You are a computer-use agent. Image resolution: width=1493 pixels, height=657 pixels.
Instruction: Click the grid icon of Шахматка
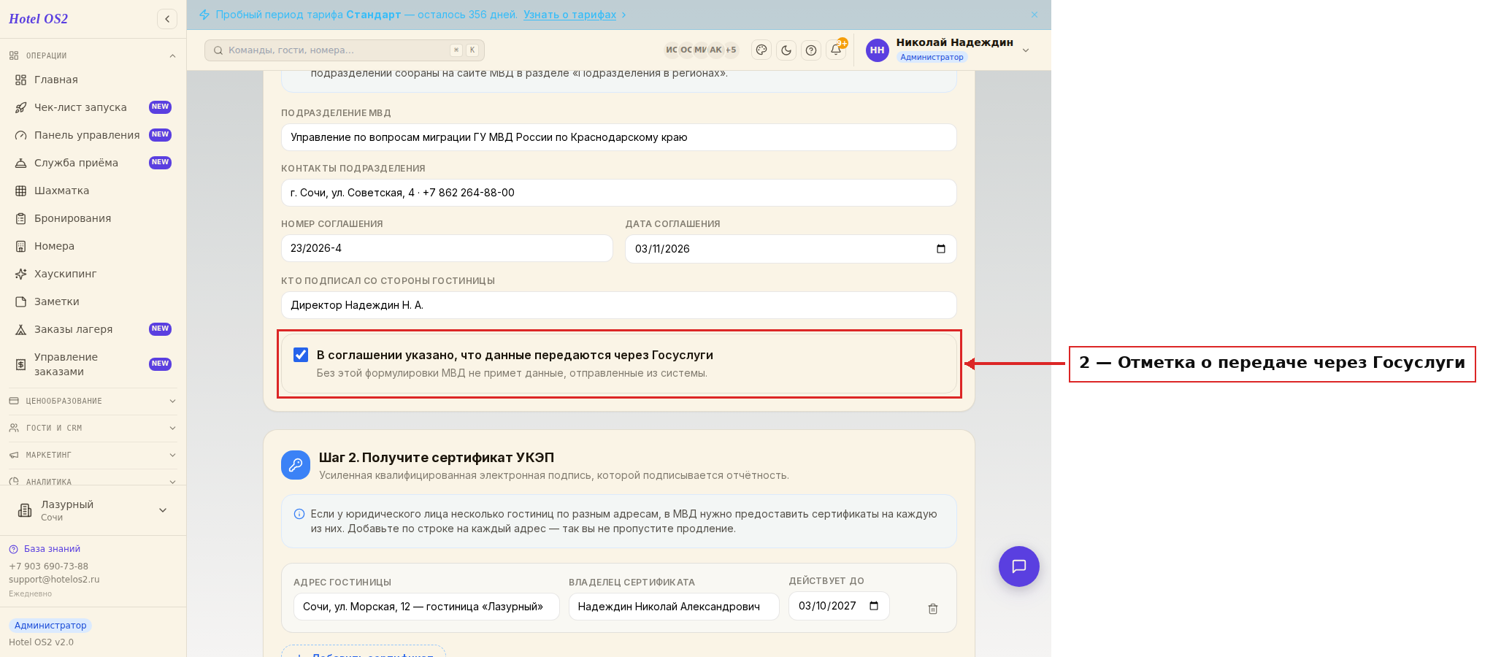coord(21,191)
